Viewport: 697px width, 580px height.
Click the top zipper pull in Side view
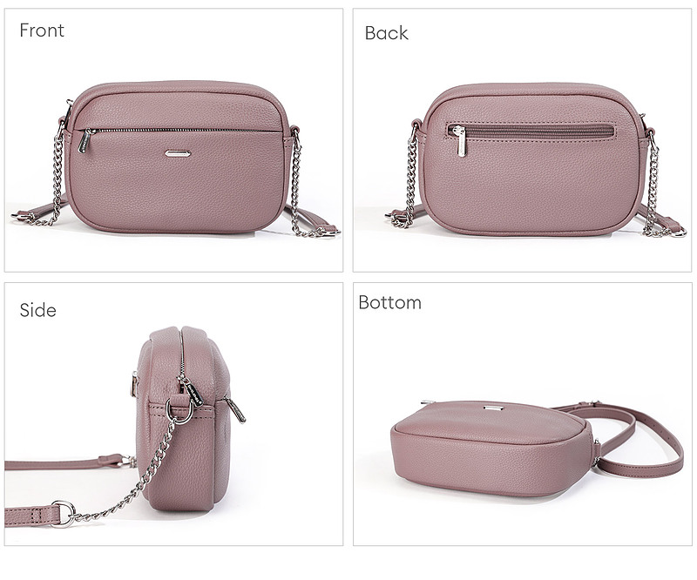pyautogui.click(x=193, y=392)
